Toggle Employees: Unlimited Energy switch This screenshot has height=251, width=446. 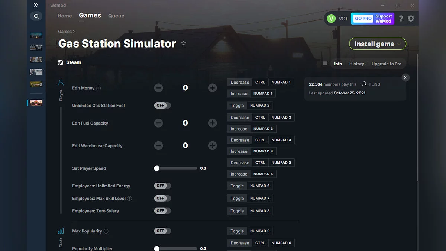[162, 186]
